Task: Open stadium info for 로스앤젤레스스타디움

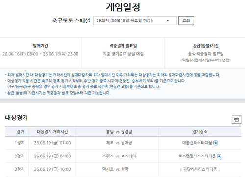Action: click(219, 157)
